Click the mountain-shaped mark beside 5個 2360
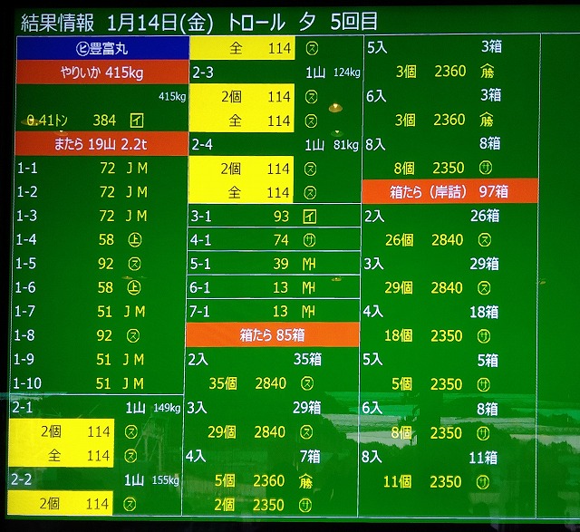The image size is (580, 532). (x=310, y=481)
